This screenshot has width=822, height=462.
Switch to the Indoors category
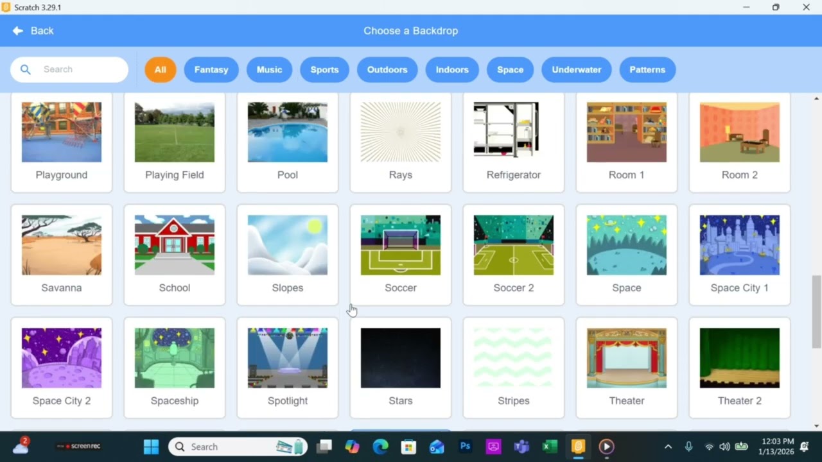pyautogui.click(x=452, y=69)
